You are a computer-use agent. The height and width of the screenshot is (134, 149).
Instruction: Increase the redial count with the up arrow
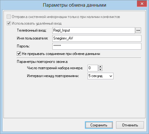(x=100, y=67)
